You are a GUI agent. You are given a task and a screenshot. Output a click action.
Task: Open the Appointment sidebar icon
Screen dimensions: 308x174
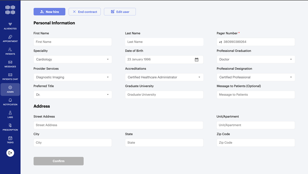coord(10,37)
